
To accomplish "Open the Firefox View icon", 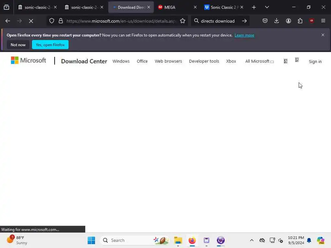I will [6, 7].
